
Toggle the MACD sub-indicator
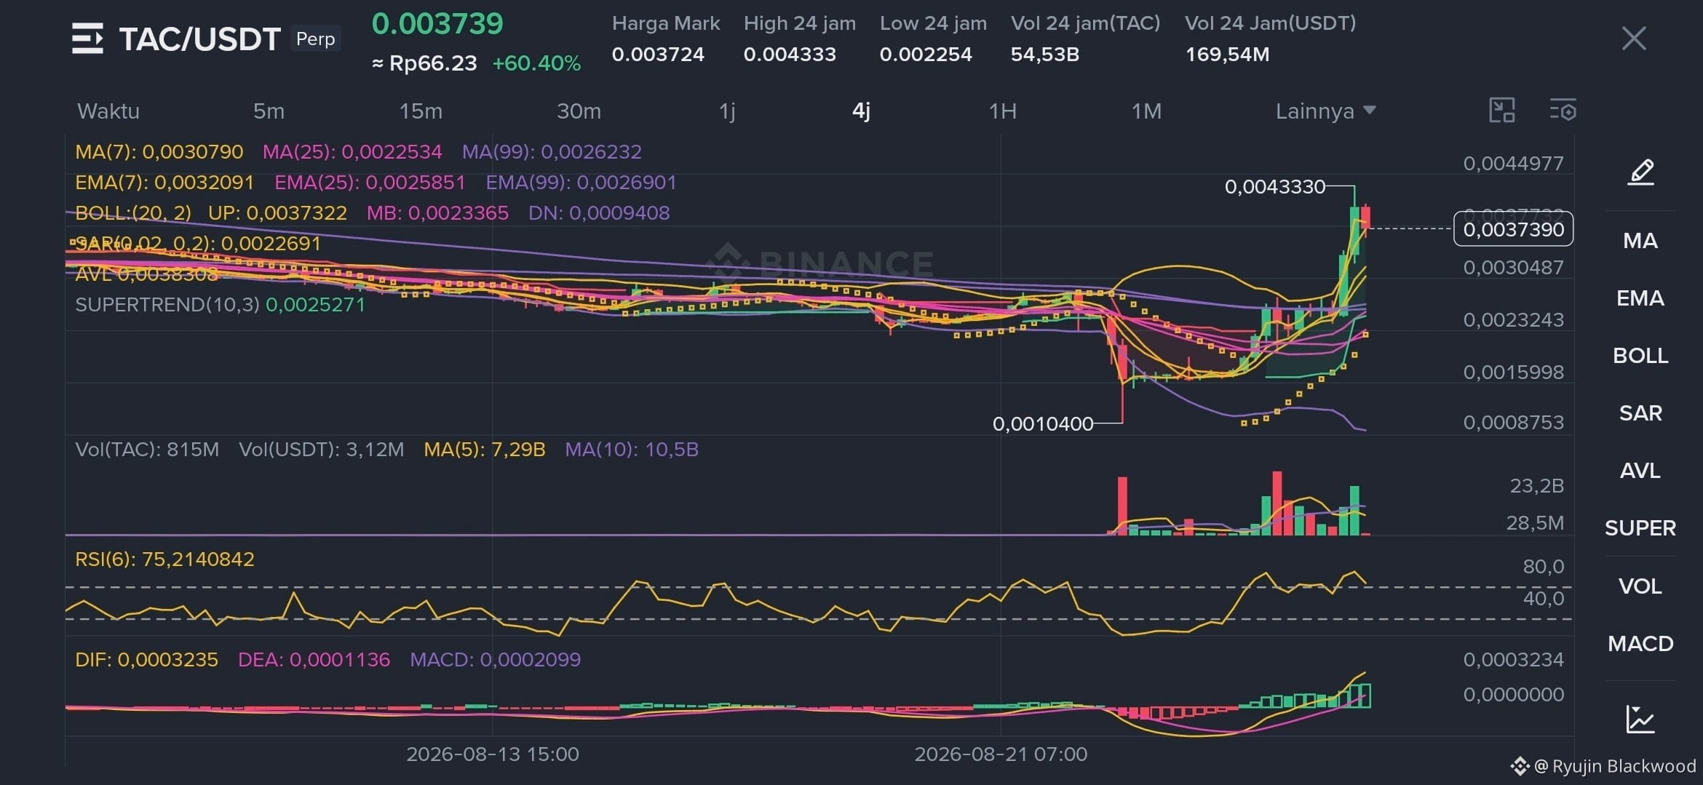[1640, 644]
